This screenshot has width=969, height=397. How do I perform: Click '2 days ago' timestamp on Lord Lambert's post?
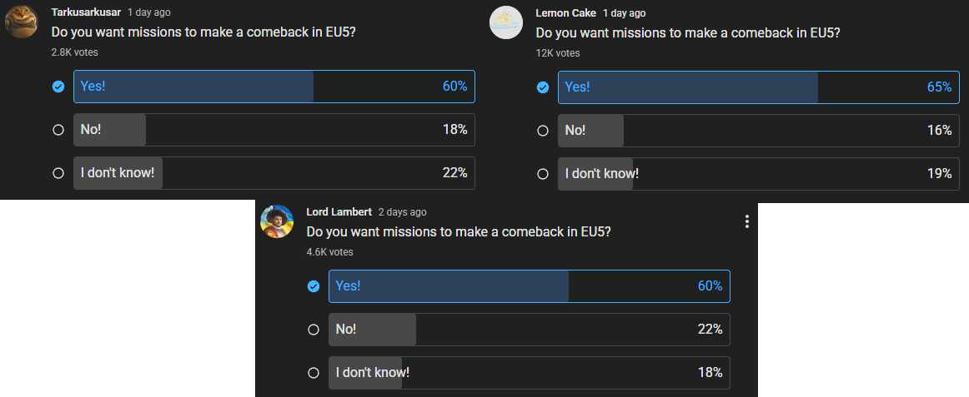[x=402, y=212]
